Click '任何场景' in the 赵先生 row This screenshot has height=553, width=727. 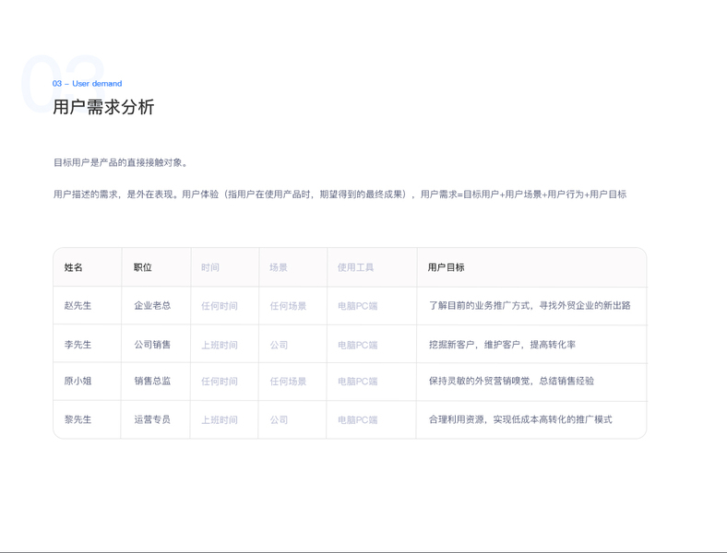point(289,306)
